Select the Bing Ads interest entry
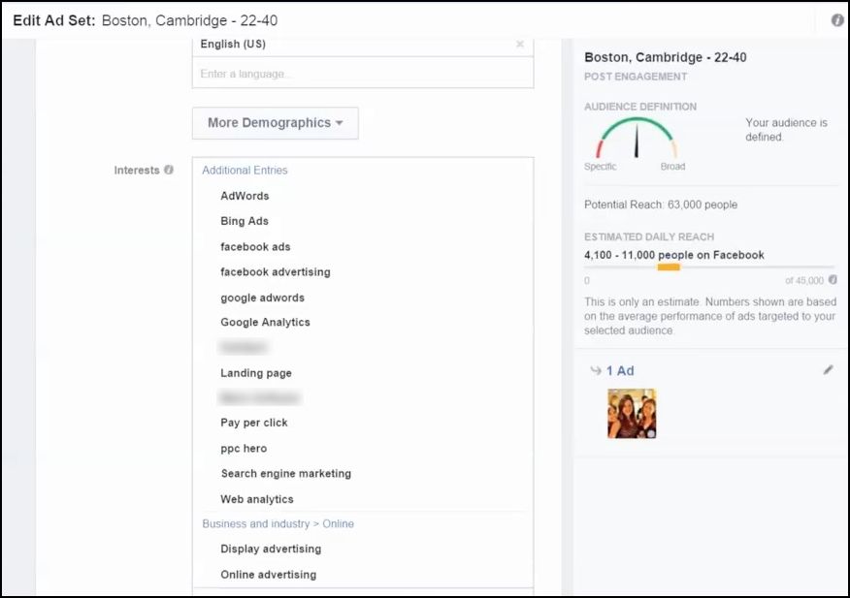850x598 pixels. [245, 221]
